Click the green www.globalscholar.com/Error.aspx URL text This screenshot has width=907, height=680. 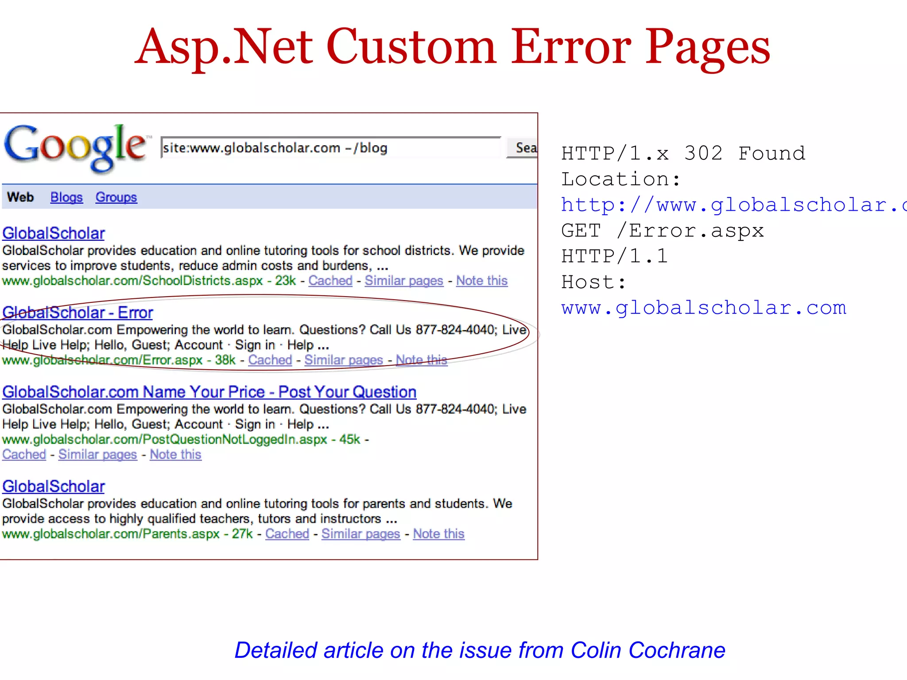pyautogui.click(x=102, y=360)
